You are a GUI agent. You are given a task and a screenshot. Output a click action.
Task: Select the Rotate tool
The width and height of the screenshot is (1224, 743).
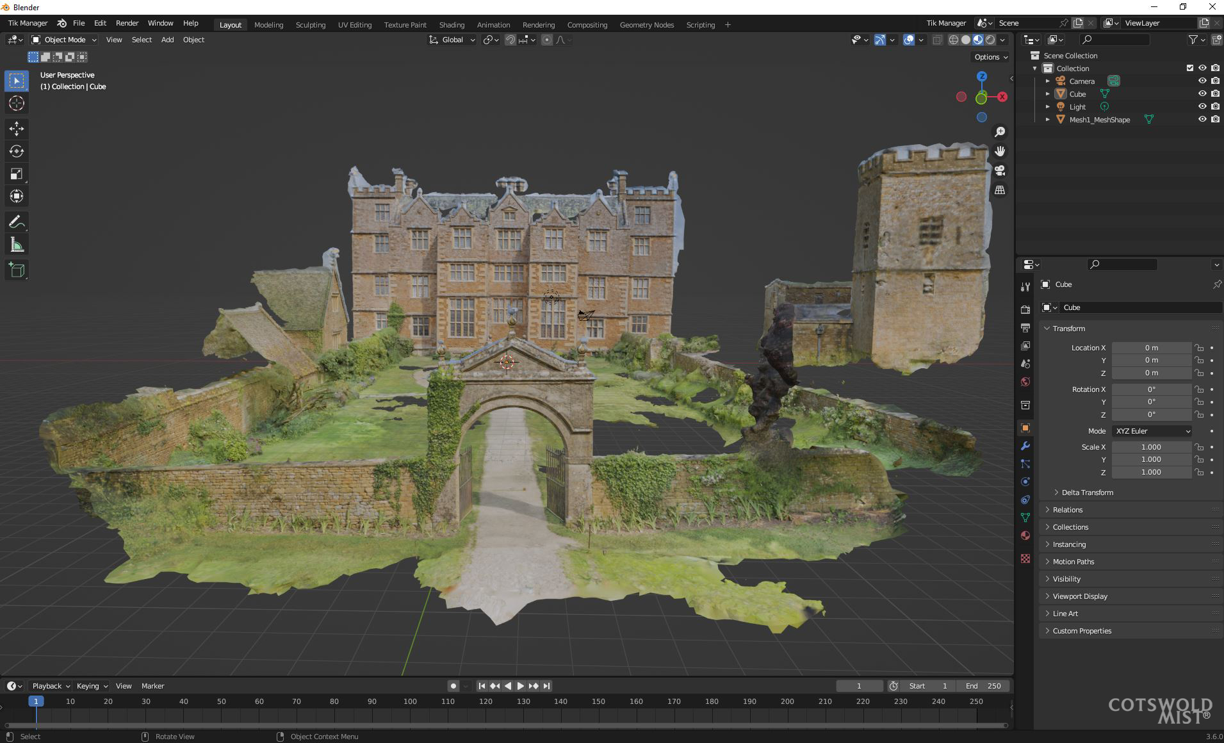click(17, 151)
